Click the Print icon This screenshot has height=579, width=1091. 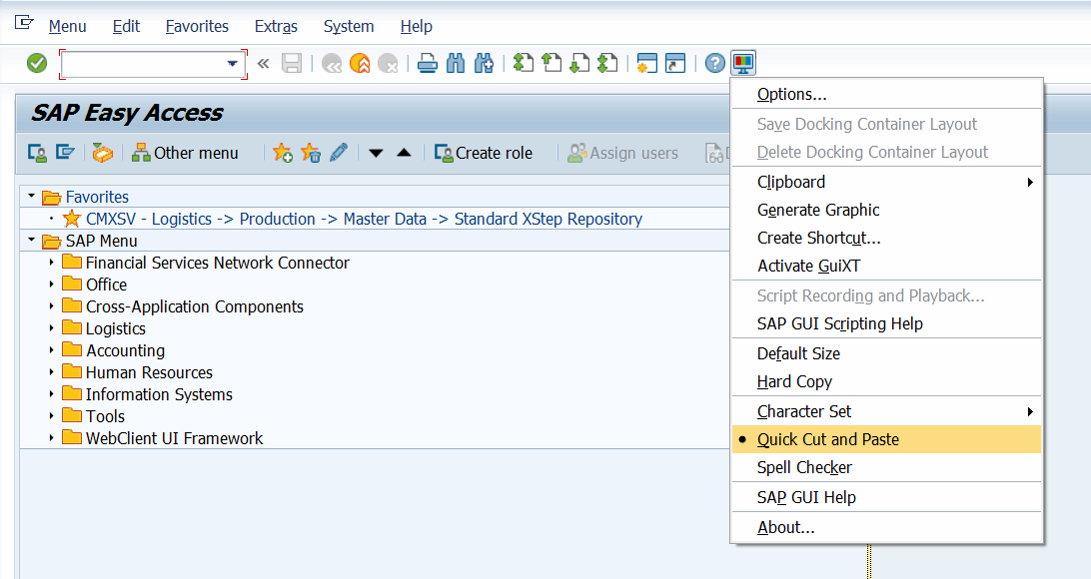(x=428, y=63)
